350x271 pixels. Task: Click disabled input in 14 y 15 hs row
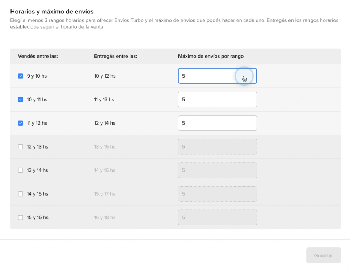click(217, 194)
